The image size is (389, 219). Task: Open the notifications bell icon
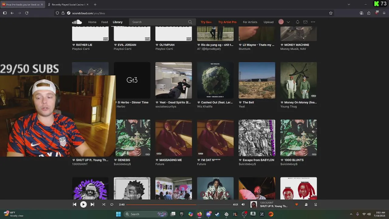tap(298, 22)
